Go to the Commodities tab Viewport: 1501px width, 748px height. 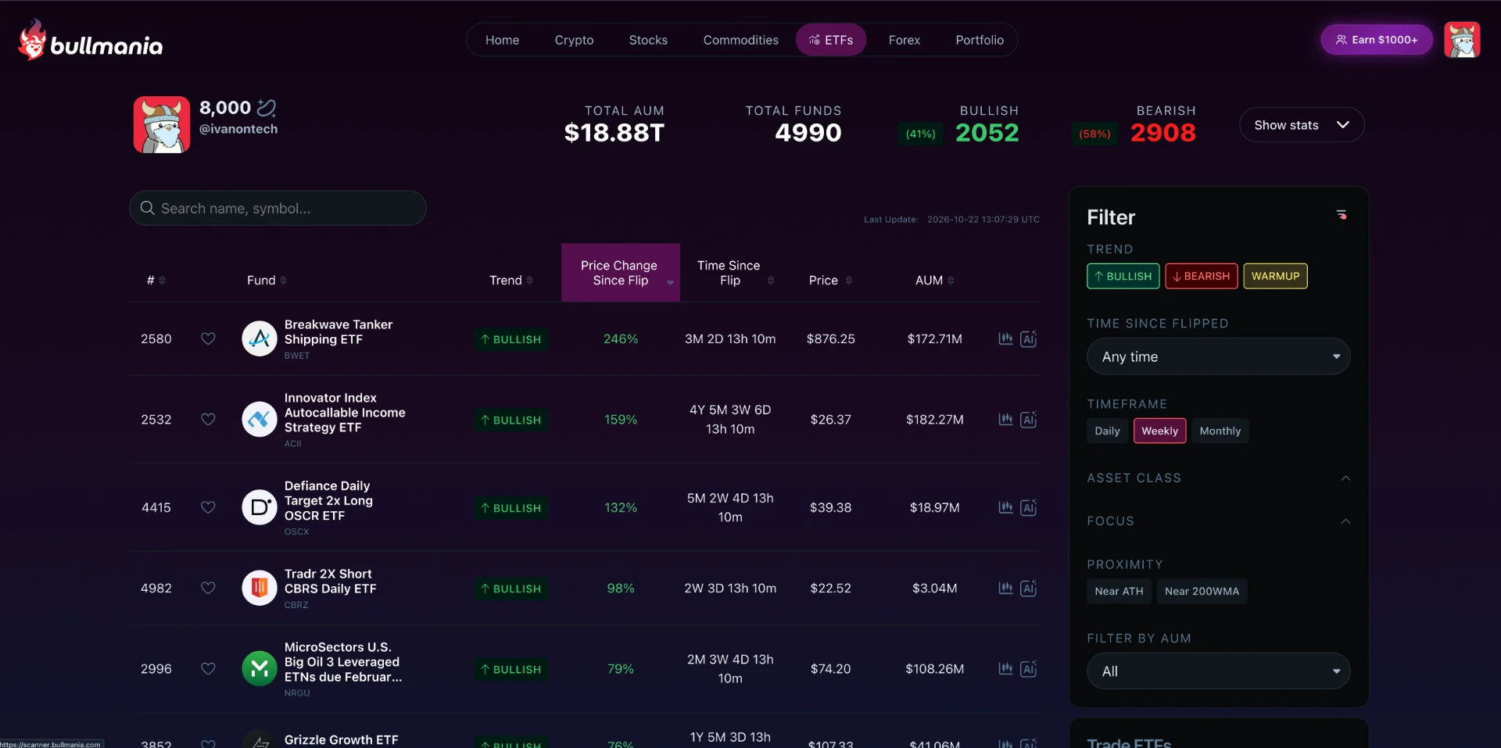(740, 40)
